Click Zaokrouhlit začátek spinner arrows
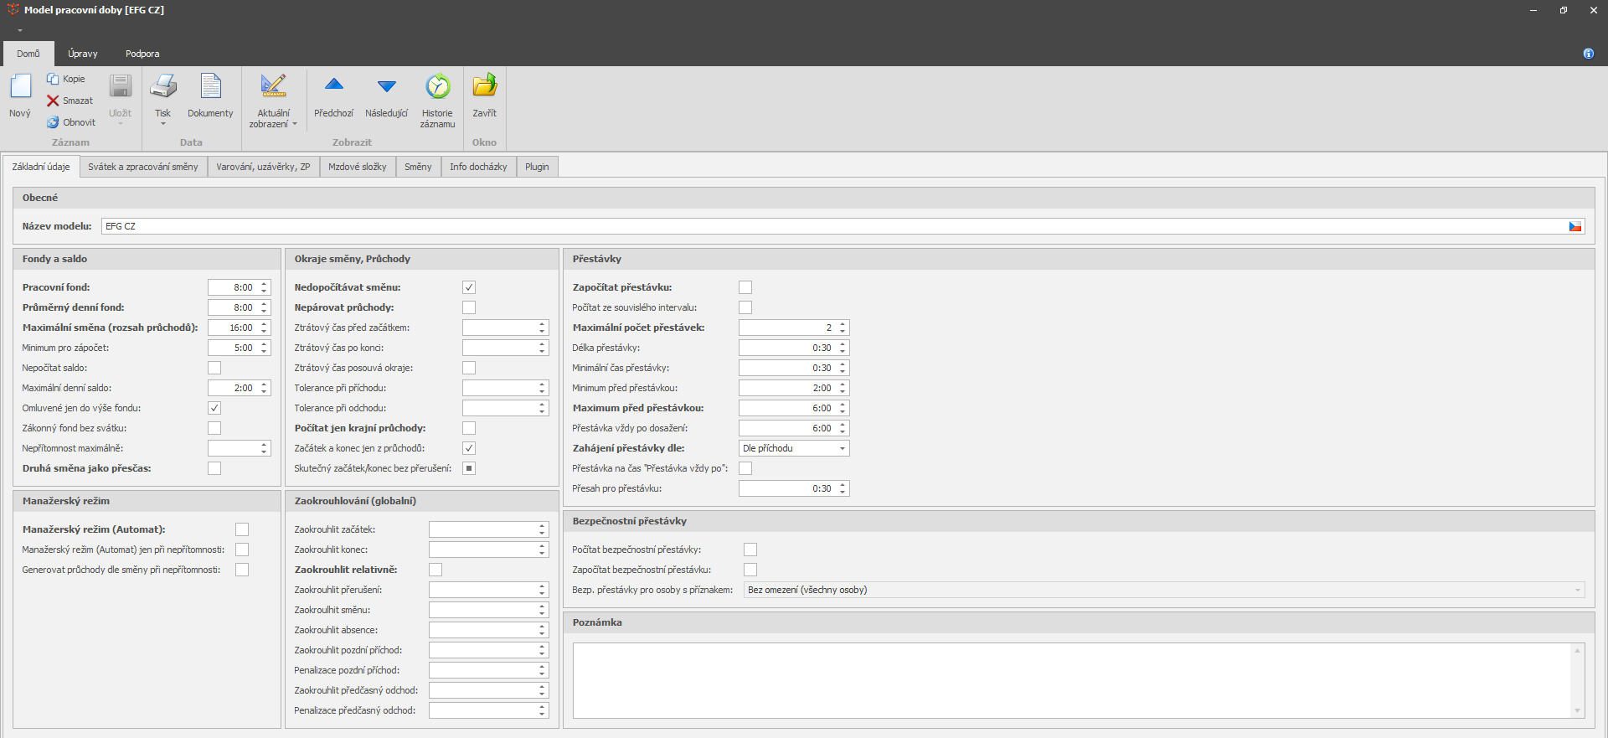Screen dimensions: 1608x738 pyautogui.click(x=542, y=529)
